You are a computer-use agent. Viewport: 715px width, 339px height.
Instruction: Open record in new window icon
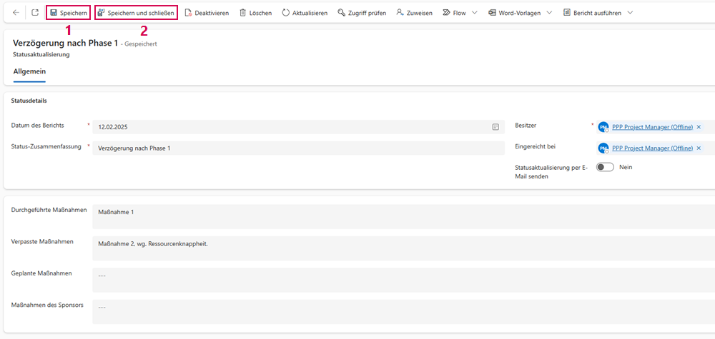pyautogui.click(x=35, y=13)
